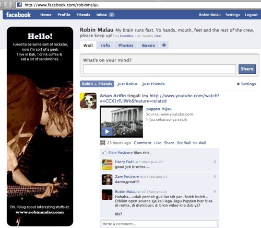Select Robin + Friends filter
Viewport: 261px width, 228px height.
97,84
